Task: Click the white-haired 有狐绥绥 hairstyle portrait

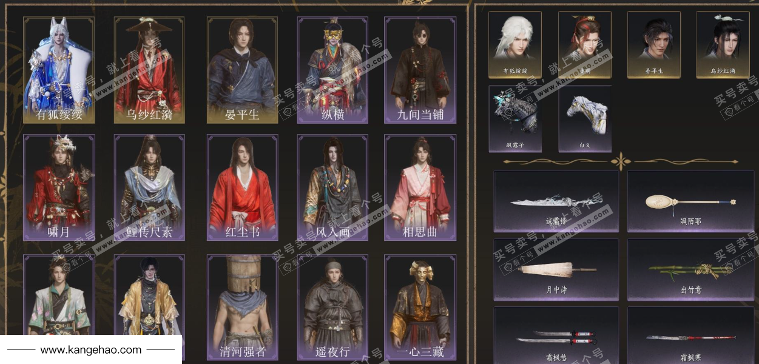Action: [515, 44]
